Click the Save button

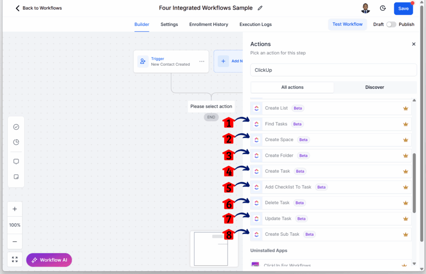tap(404, 8)
